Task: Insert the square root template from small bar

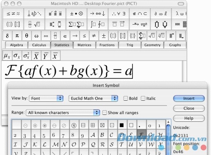Action: click(152, 36)
